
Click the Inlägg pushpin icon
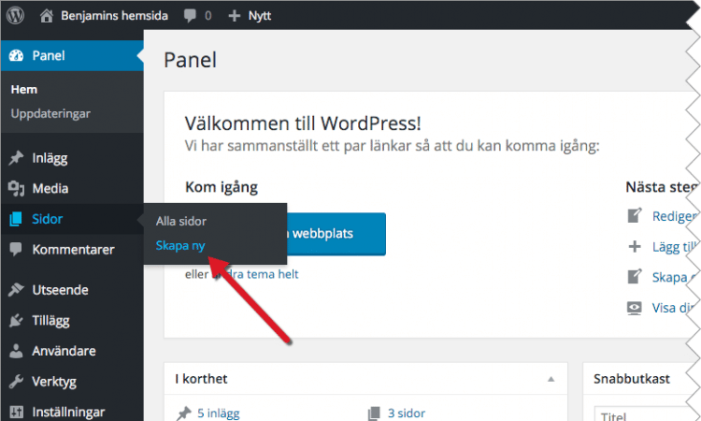point(16,157)
